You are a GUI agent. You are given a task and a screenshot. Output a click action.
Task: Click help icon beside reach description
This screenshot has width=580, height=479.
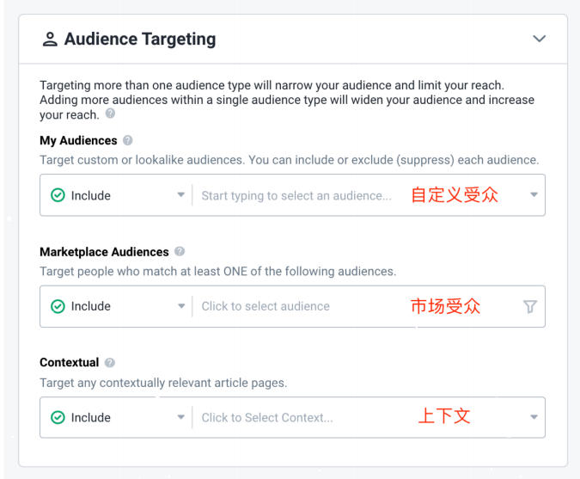110,114
